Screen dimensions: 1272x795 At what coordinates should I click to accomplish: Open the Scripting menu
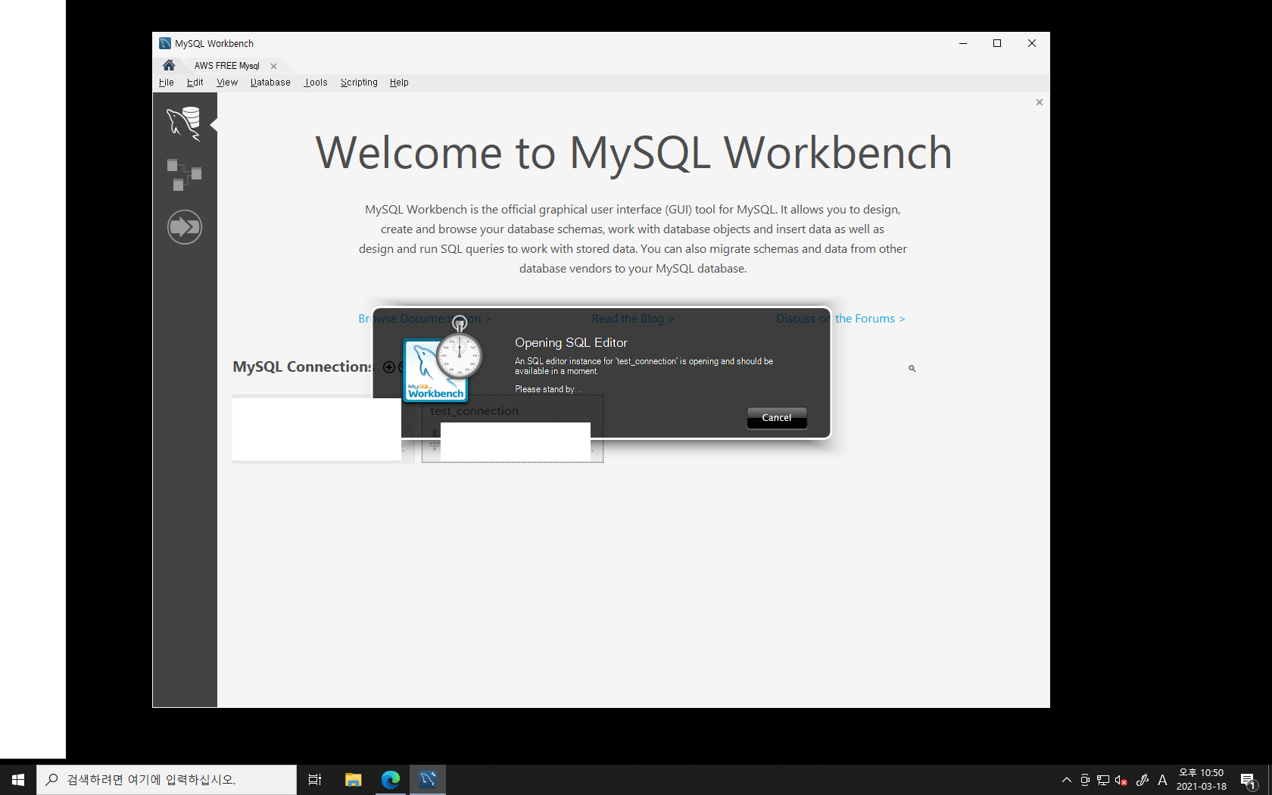(x=359, y=83)
